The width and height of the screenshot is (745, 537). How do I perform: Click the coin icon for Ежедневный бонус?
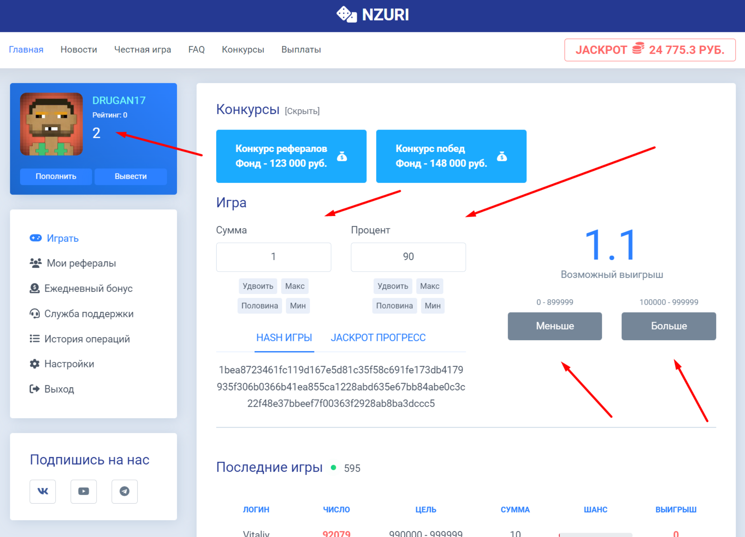(35, 288)
